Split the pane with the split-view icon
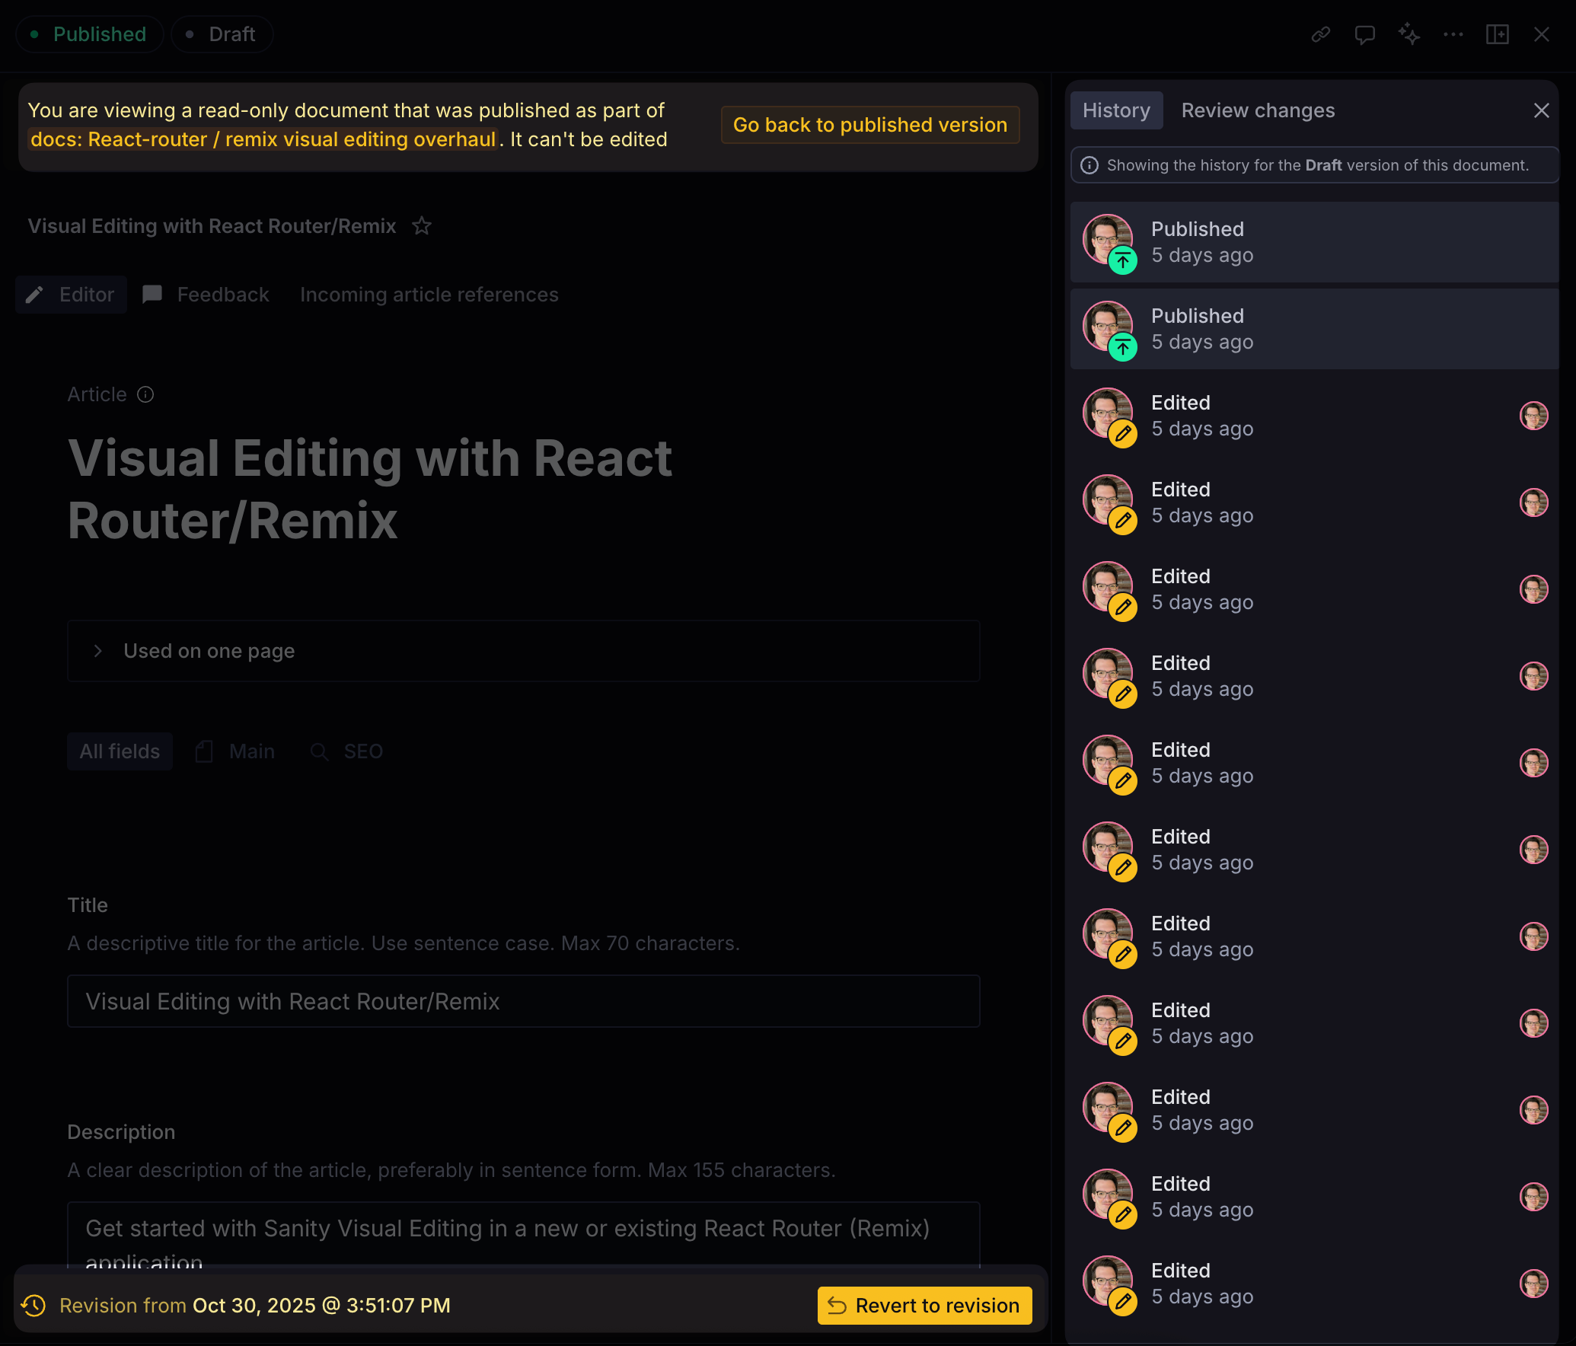The width and height of the screenshot is (1576, 1346). click(x=1498, y=34)
